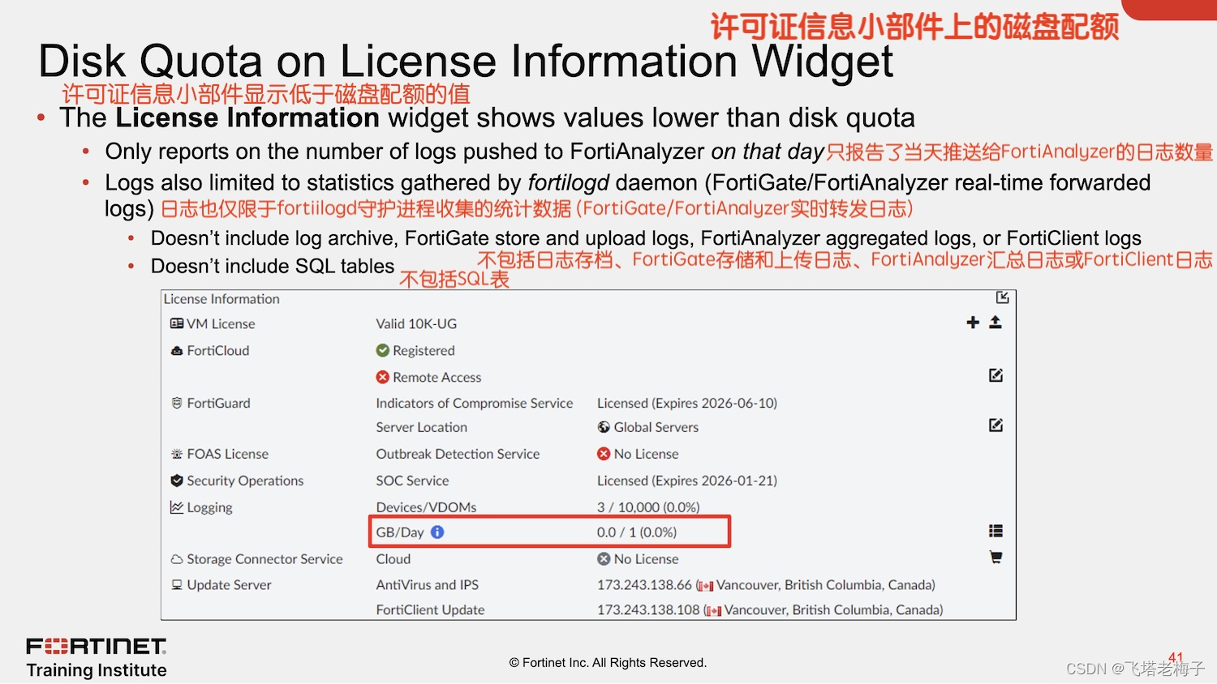
Task: Click the Fortinet copyright footer text
Action: (608, 663)
